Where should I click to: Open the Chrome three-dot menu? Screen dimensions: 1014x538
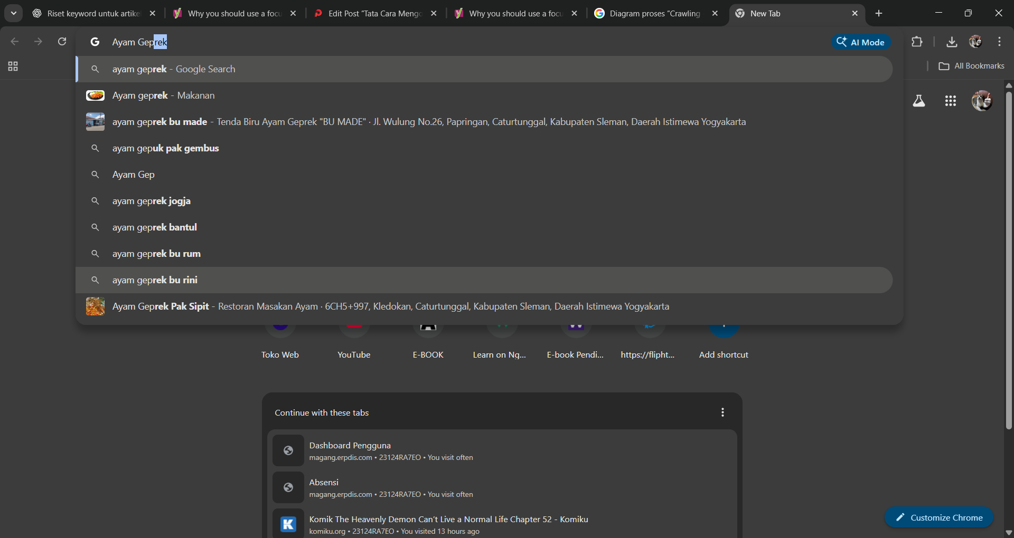point(999,42)
